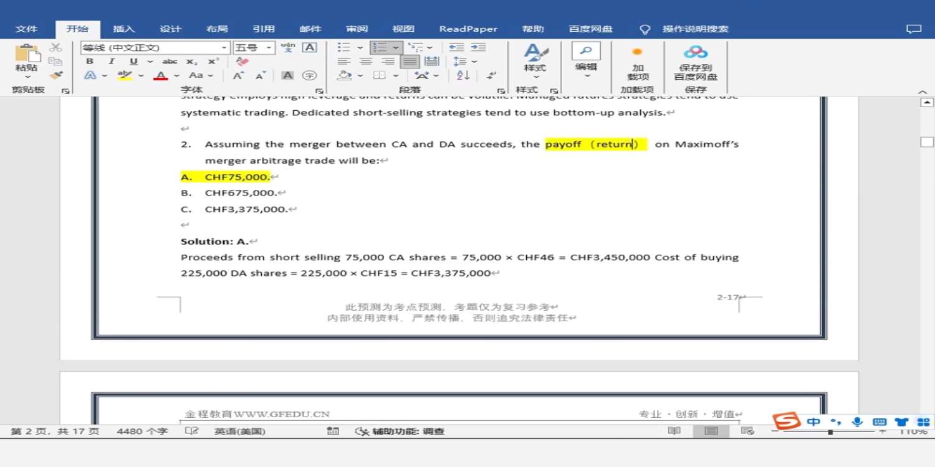
Task: Click the Cut scissors icon
Action: (x=56, y=47)
